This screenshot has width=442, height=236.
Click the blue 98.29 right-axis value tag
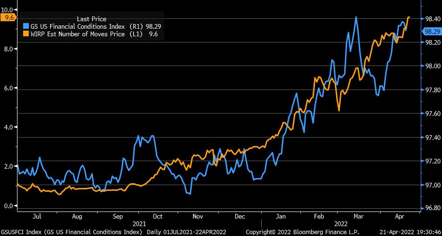pyautogui.click(x=433, y=32)
